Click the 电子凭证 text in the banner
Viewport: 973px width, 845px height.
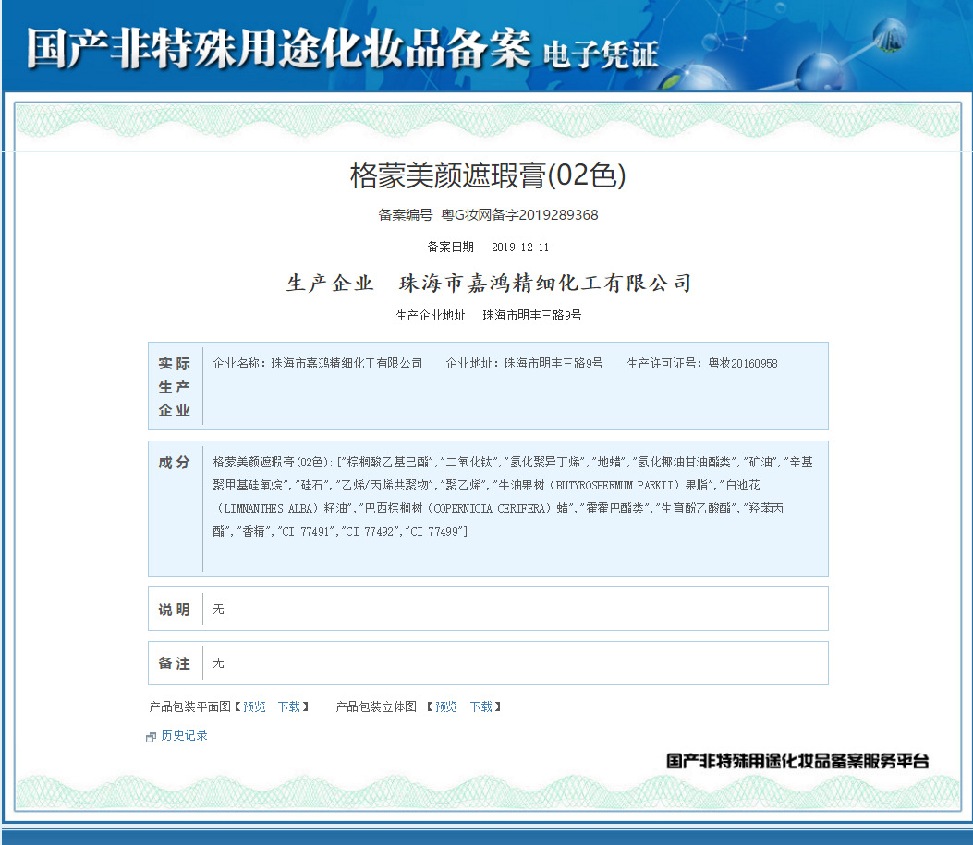(x=601, y=54)
